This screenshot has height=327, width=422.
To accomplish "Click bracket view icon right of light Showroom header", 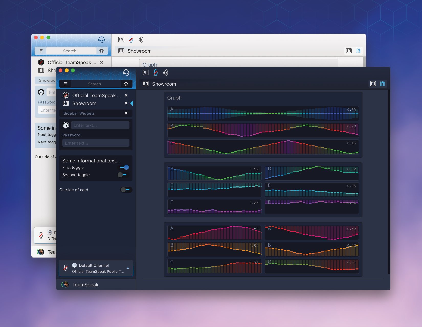I will 349,51.
